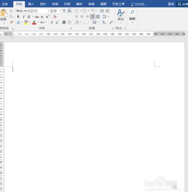Click the Enclose Characters circle icon

pos(70,22)
